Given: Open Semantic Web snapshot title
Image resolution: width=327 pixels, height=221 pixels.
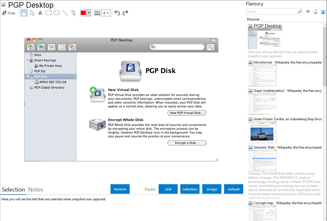Looking at the screenshot, I should [287, 147].
